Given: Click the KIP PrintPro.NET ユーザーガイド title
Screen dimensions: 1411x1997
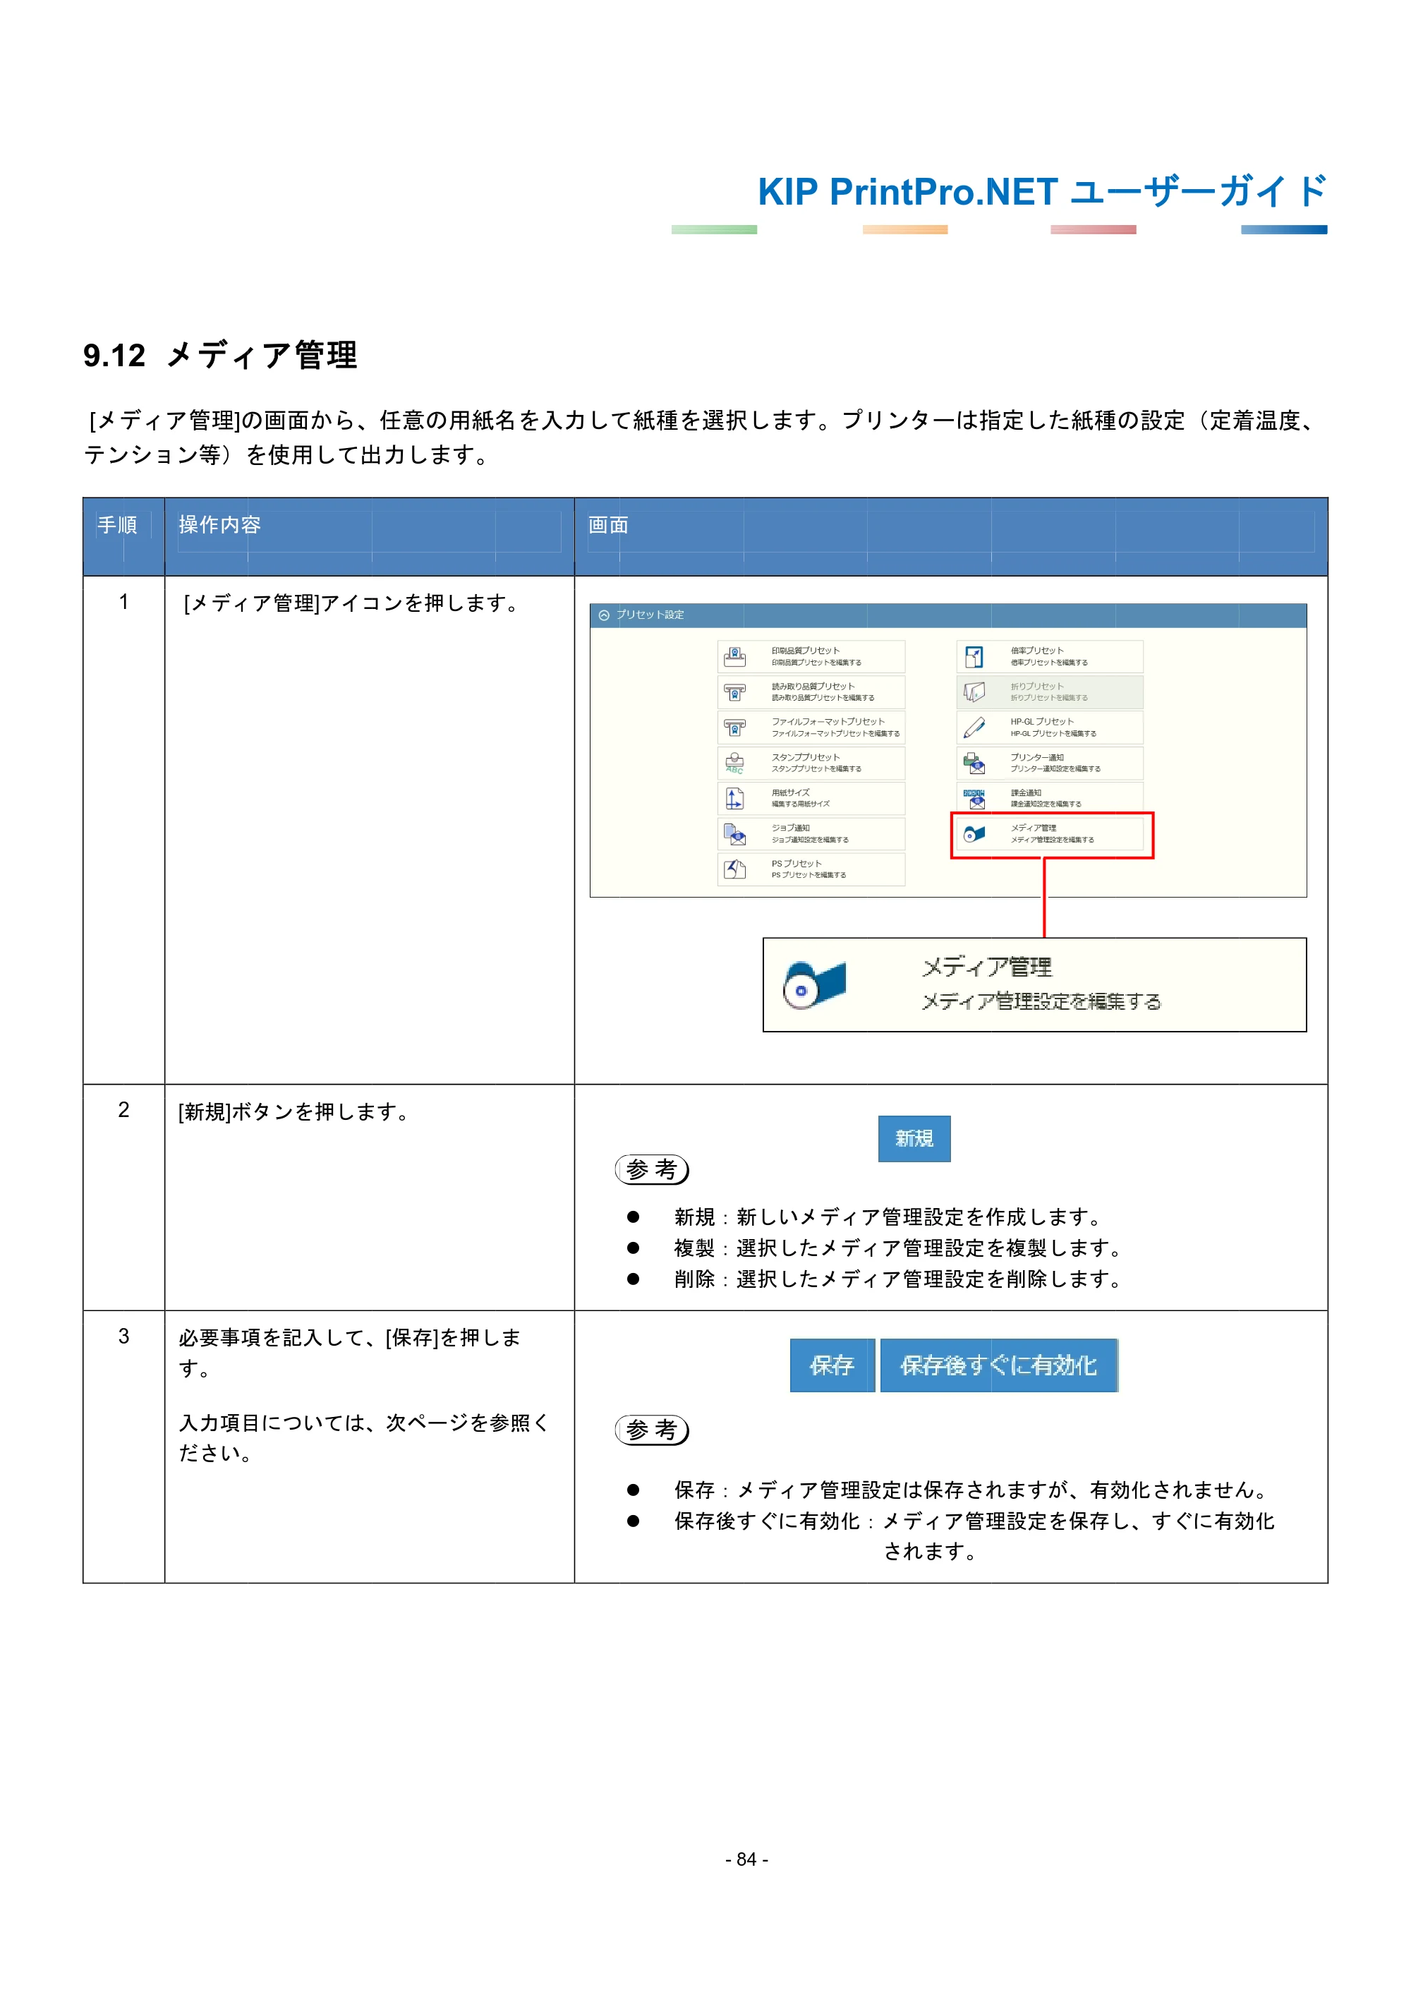Looking at the screenshot, I should click(1041, 191).
